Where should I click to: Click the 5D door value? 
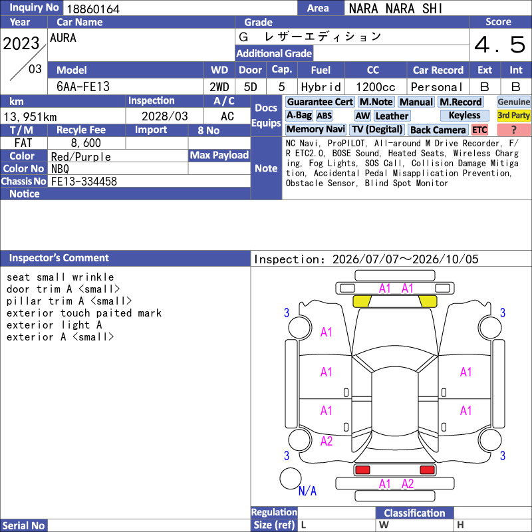251,87
